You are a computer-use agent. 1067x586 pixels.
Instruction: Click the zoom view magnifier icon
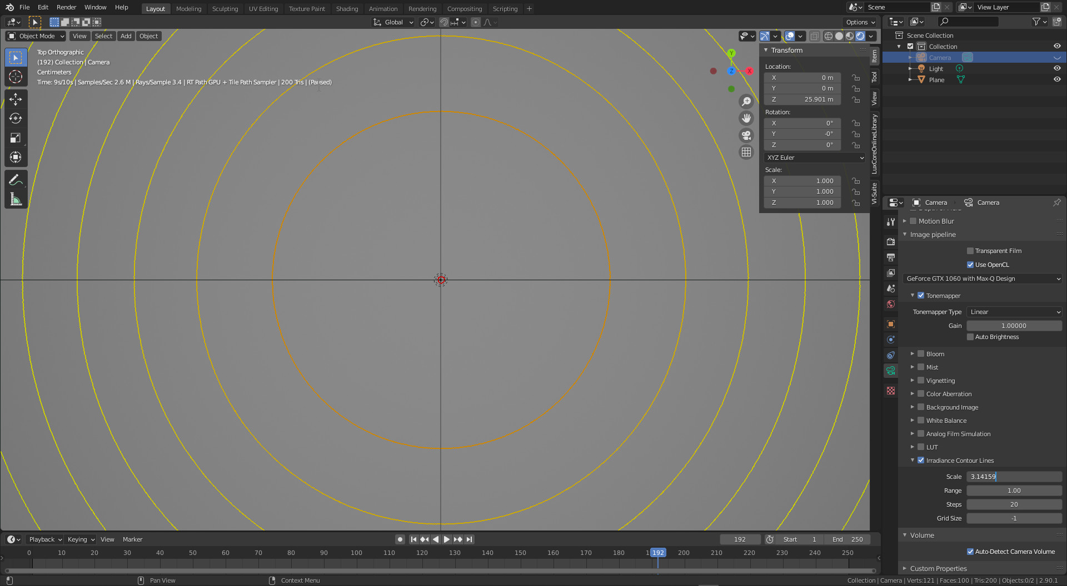[x=746, y=102]
